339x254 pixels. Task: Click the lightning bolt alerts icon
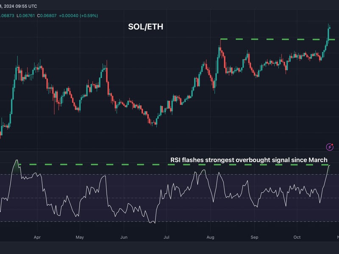point(330,147)
